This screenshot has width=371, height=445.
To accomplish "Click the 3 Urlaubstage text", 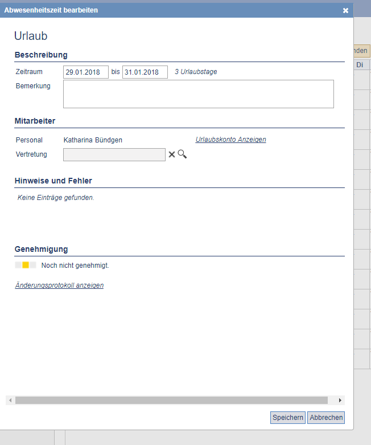I will (196, 72).
